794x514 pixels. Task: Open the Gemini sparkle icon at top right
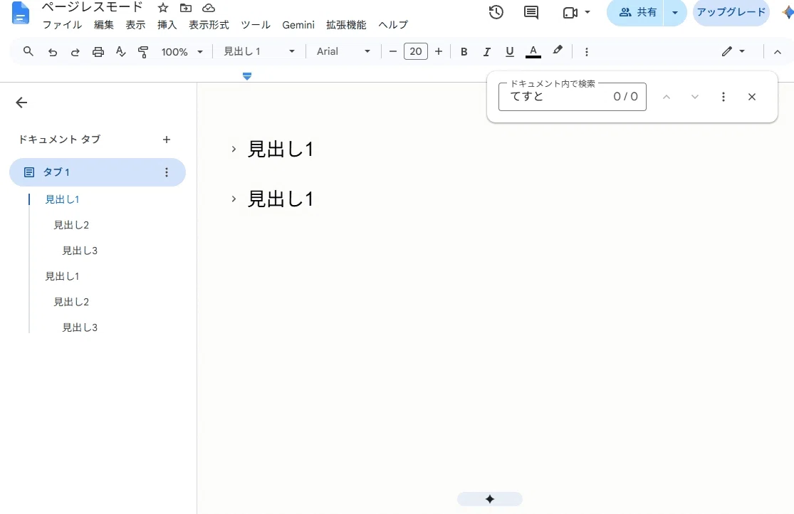[x=788, y=12]
